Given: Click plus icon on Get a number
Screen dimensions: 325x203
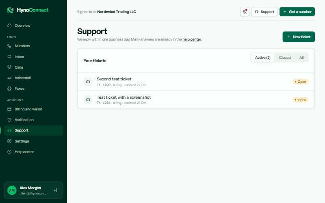Looking at the screenshot, I should click(285, 12).
